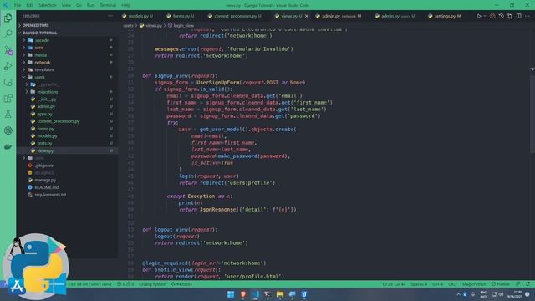Click the Ln Col cursor position status item

(394, 284)
